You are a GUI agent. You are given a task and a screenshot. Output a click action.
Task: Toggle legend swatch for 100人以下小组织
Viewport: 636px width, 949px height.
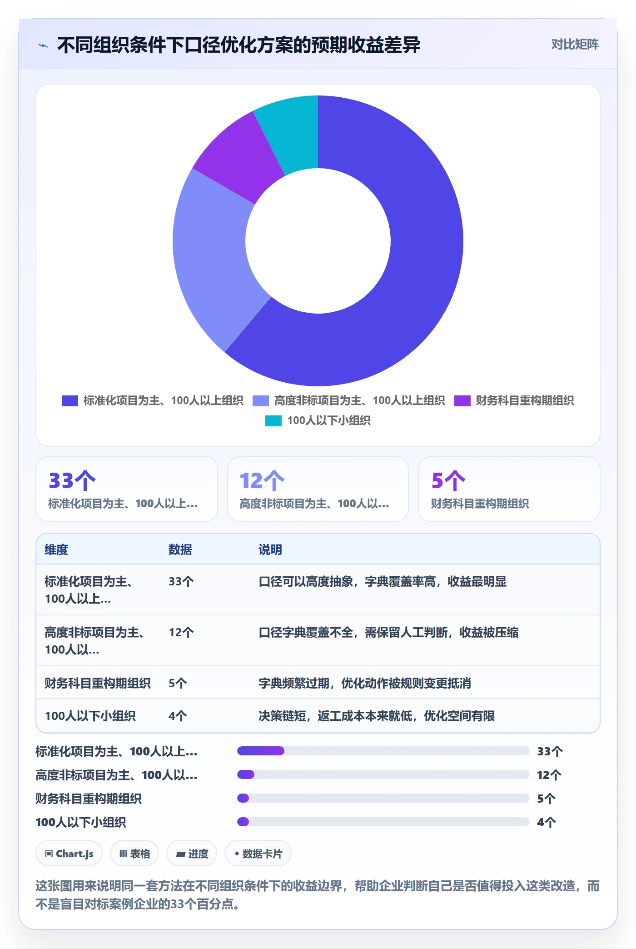coord(273,420)
